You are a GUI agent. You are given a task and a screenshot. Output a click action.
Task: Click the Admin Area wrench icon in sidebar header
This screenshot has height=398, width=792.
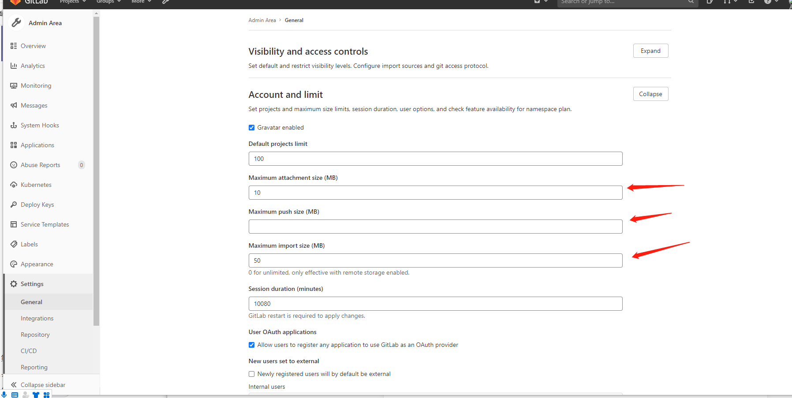click(16, 22)
